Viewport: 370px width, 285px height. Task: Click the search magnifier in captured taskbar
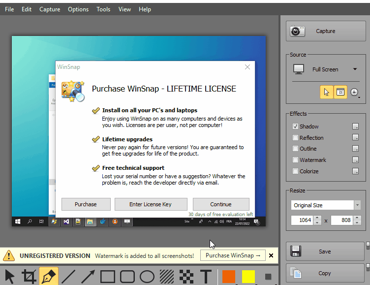click(30, 222)
